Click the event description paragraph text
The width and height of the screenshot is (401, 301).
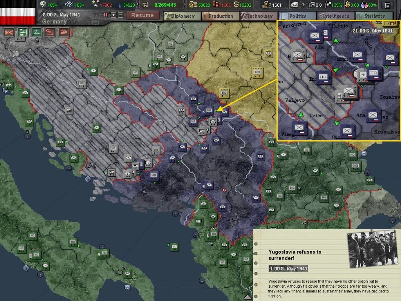pos(329,288)
